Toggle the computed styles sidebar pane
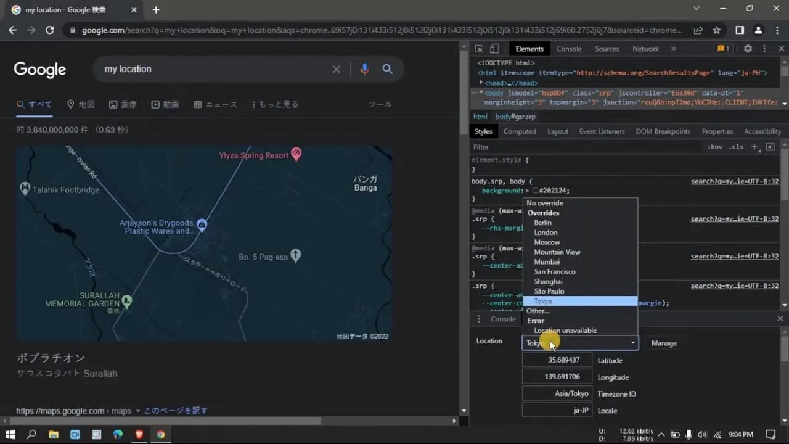 [x=770, y=147]
